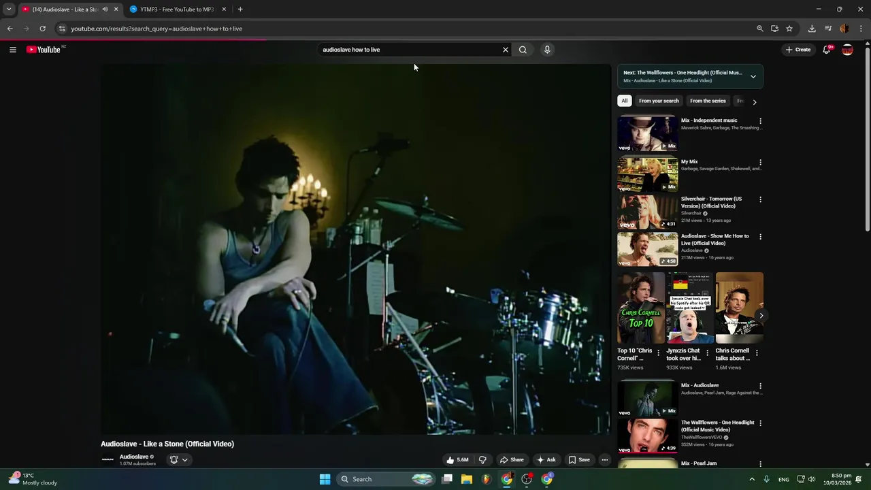Open Chrome three-dot menu
Screen dimensions: 871x490
coord(861,29)
